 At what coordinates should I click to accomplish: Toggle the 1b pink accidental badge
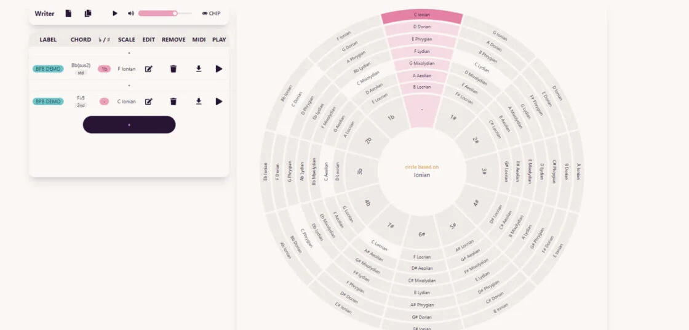104,69
